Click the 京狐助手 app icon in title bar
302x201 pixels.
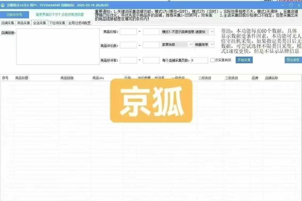tap(3, 5)
